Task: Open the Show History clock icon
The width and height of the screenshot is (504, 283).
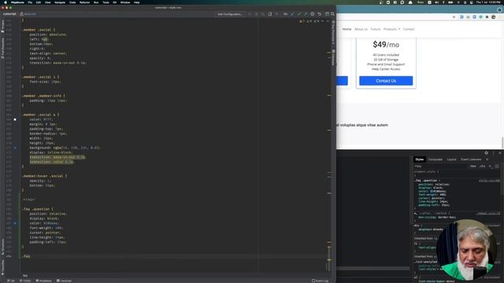Action: pos(312,14)
